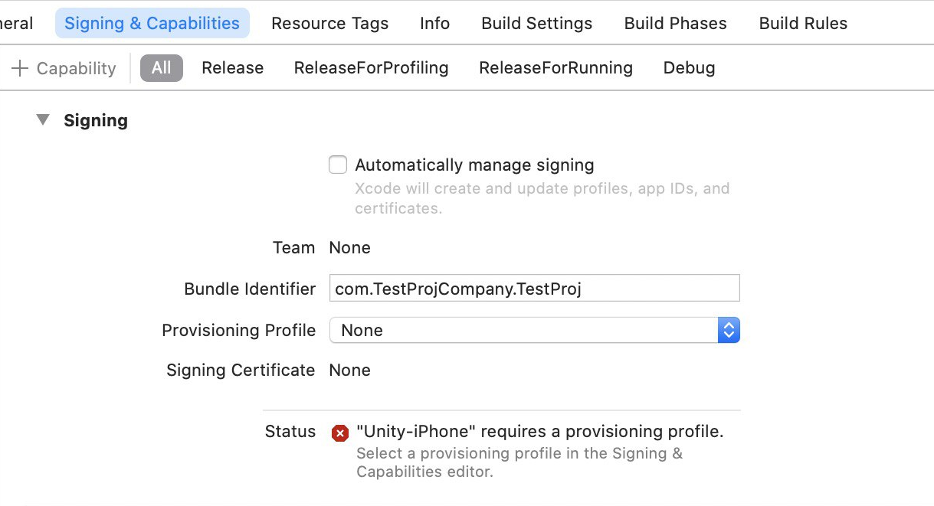Viewport: 934px width, 506px height.
Task: Open the Provisioning Profile dropdown
Action: point(534,330)
